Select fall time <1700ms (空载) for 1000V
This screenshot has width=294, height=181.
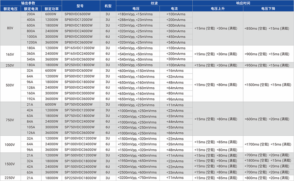(x=257, y=144)
